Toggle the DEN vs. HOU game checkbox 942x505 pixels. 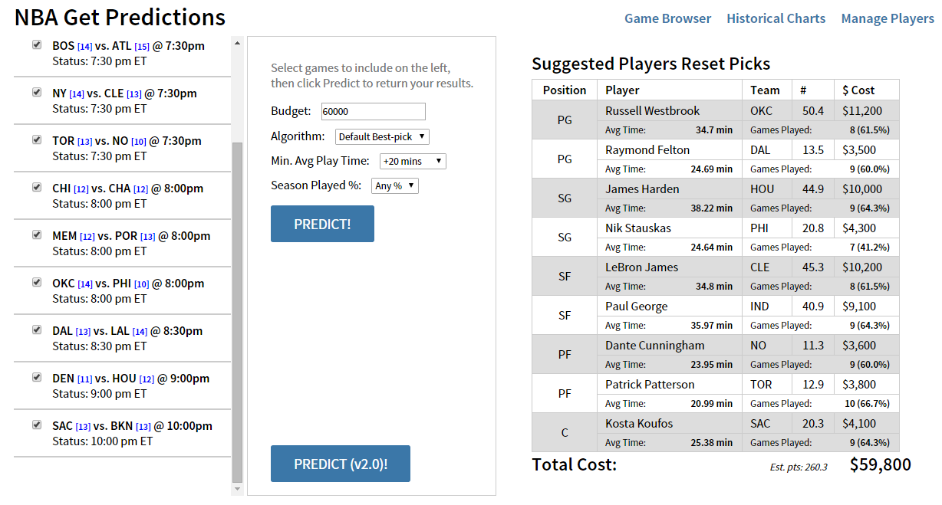[x=36, y=377]
